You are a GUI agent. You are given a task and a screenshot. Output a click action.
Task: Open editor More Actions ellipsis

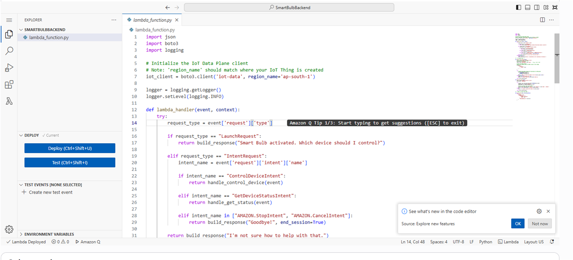[x=552, y=20]
